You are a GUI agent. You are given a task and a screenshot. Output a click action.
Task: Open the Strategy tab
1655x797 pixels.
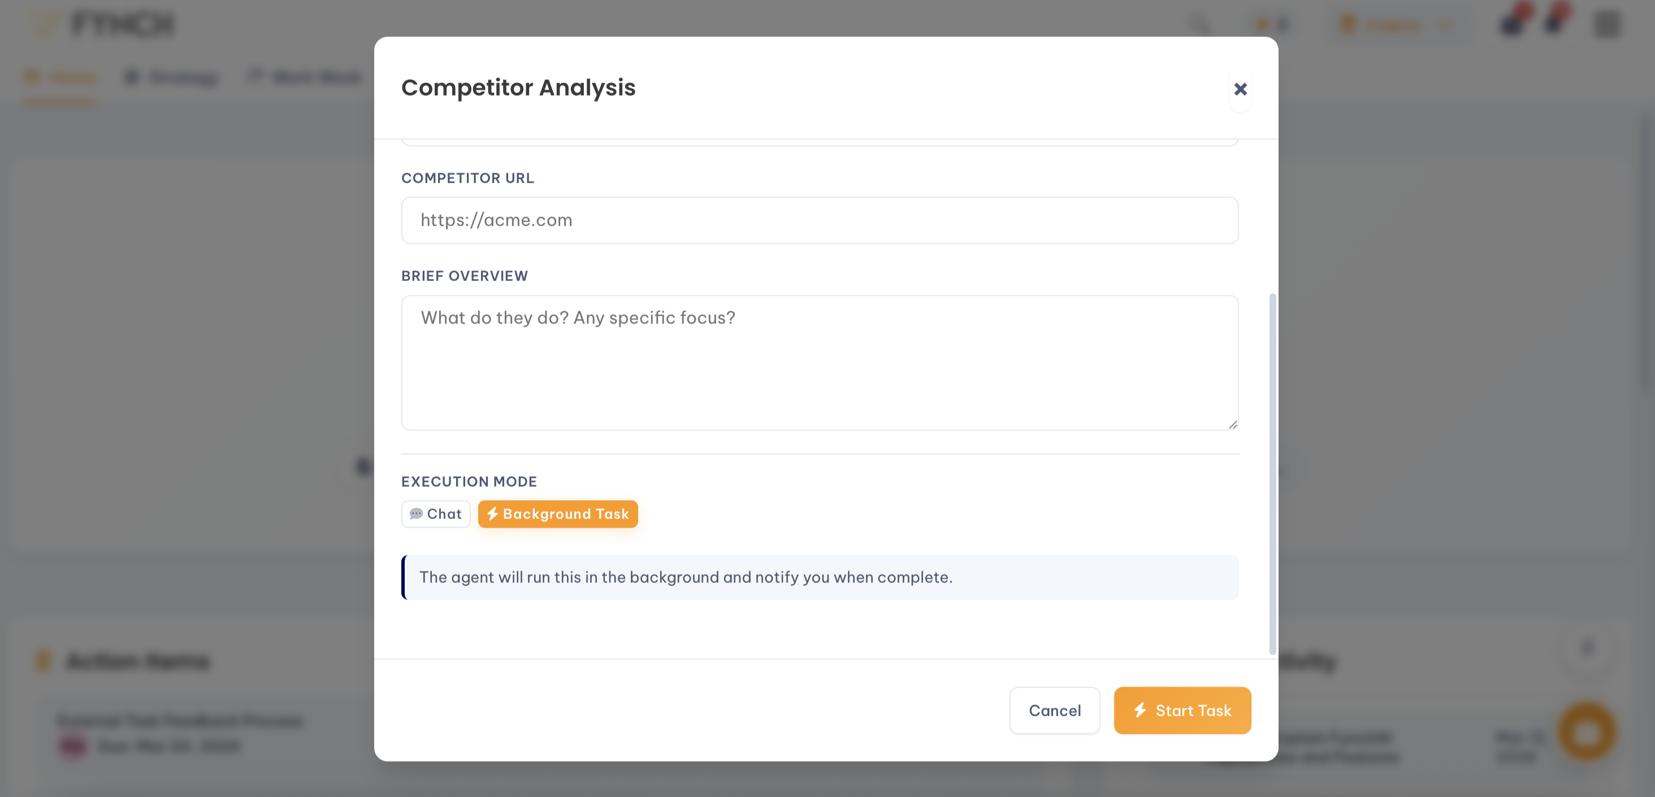coord(171,78)
